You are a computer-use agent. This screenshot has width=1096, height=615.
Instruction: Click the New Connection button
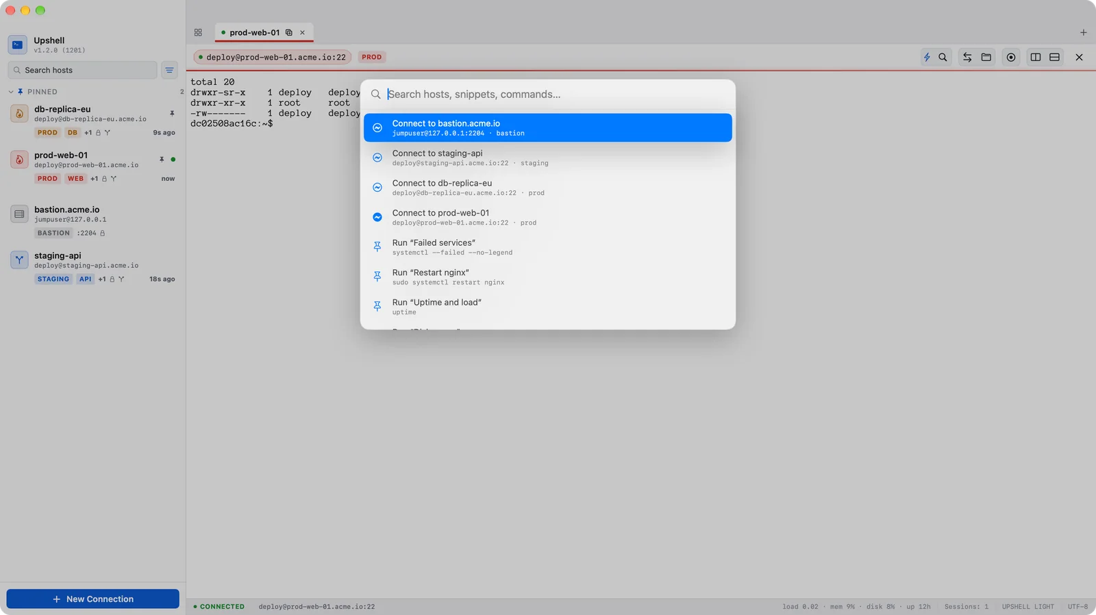tap(93, 599)
